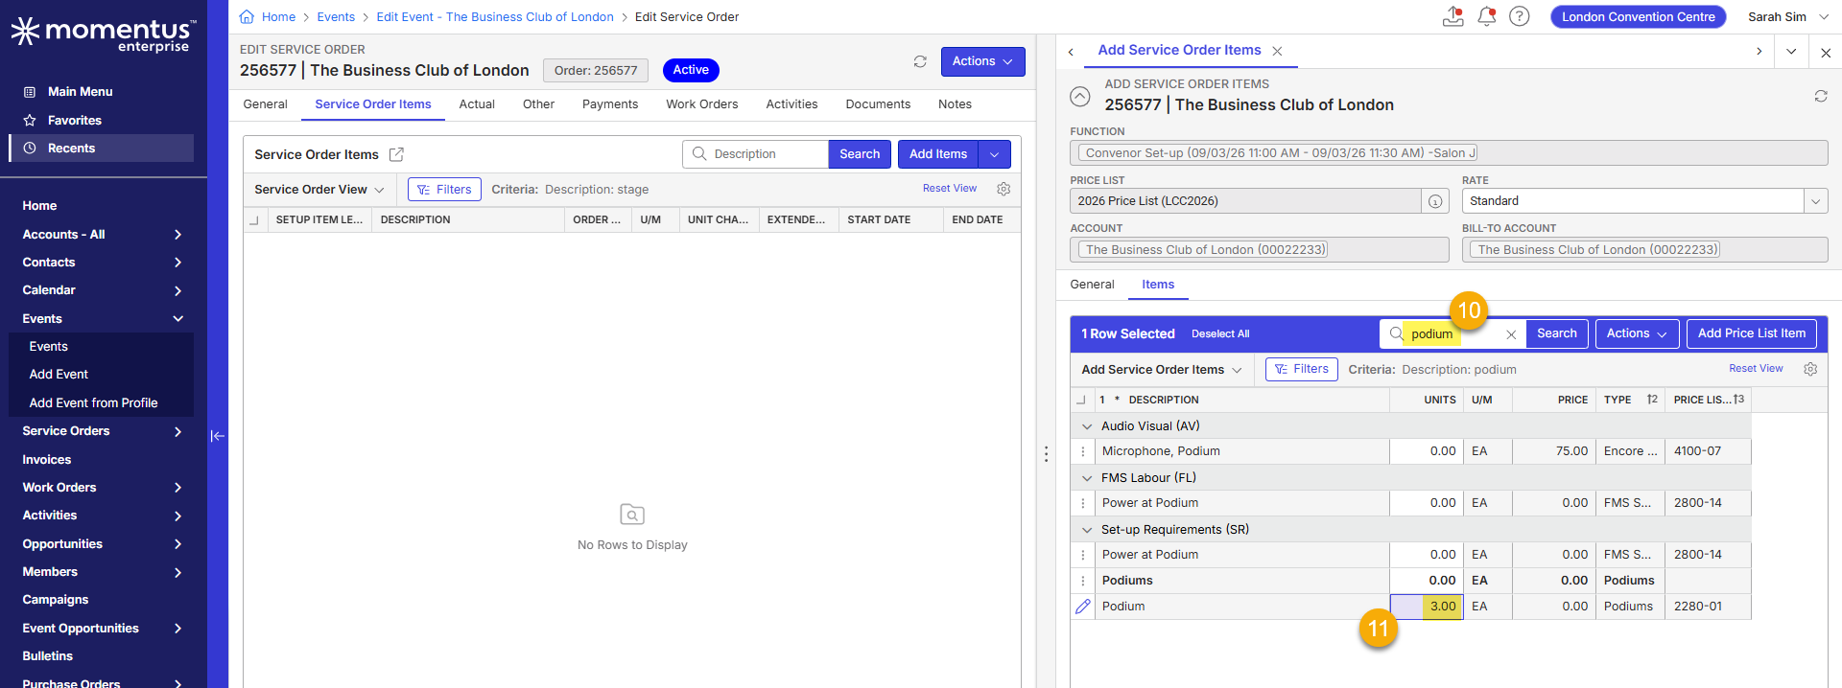The height and width of the screenshot is (688, 1842).
Task: Toggle select-all checkbox in Add Service Order Items grid
Action: point(1081,401)
